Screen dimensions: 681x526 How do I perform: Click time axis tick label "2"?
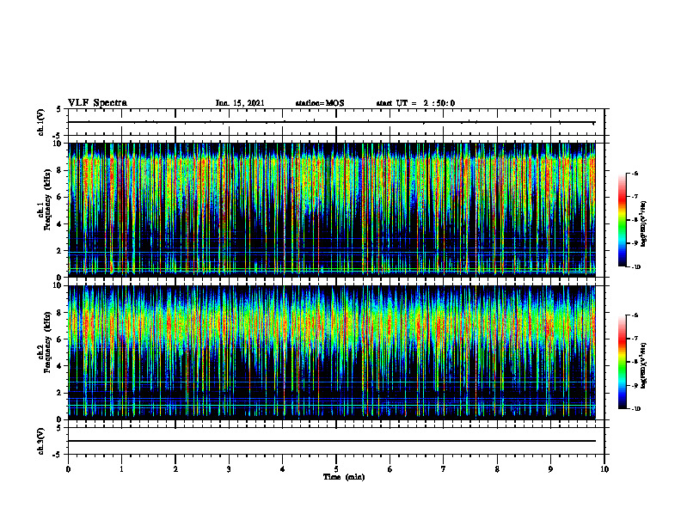(175, 469)
